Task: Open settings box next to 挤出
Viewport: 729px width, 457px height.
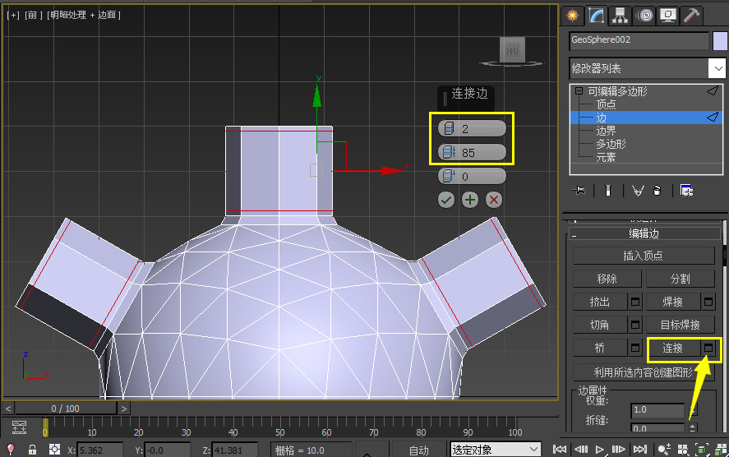Action: coord(634,302)
